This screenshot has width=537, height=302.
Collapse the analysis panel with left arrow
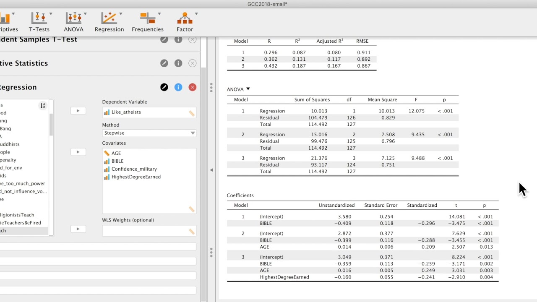[x=211, y=170]
